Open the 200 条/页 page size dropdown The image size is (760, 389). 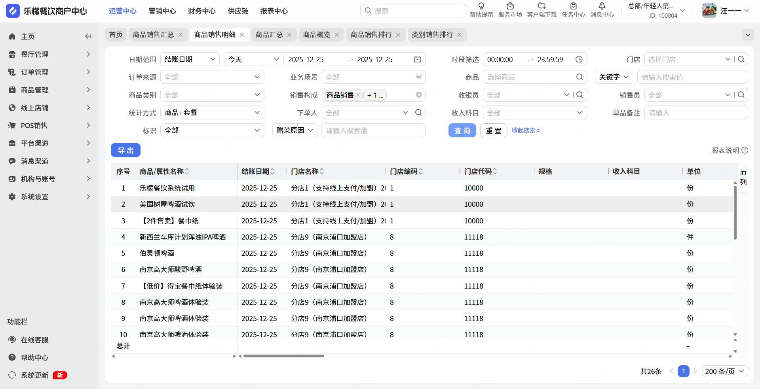coord(724,371)
